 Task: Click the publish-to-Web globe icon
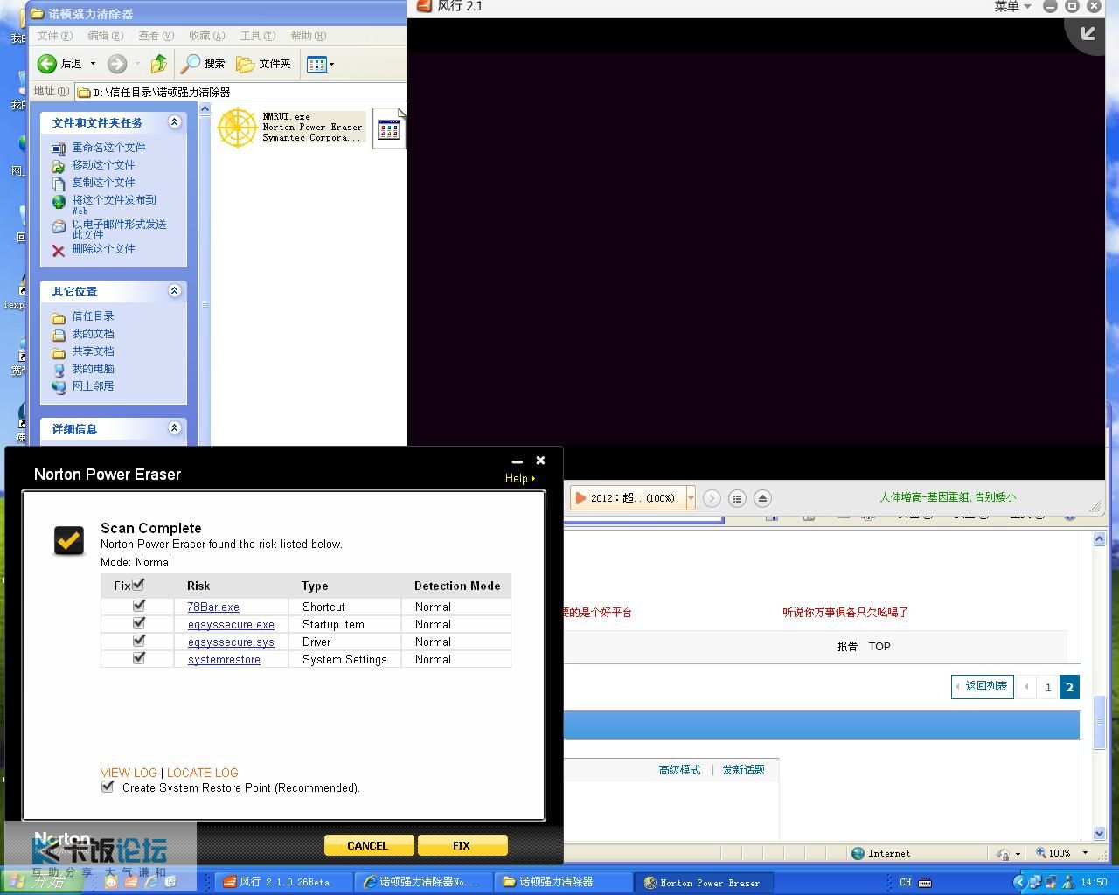(59, 202)
